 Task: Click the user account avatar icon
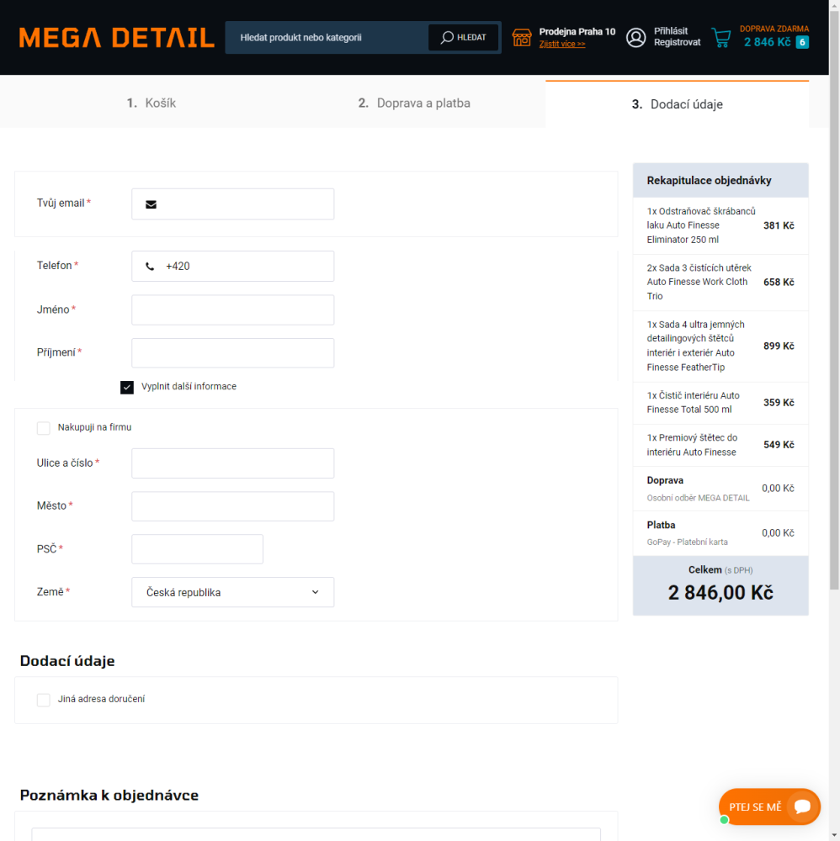pos(636,38)
